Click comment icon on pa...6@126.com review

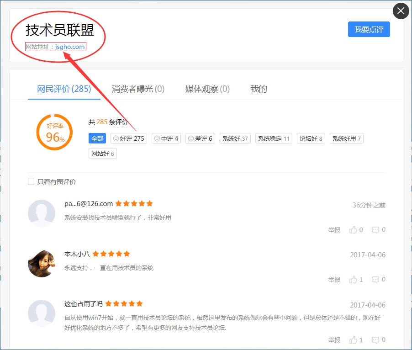click(x=375, y=230)
